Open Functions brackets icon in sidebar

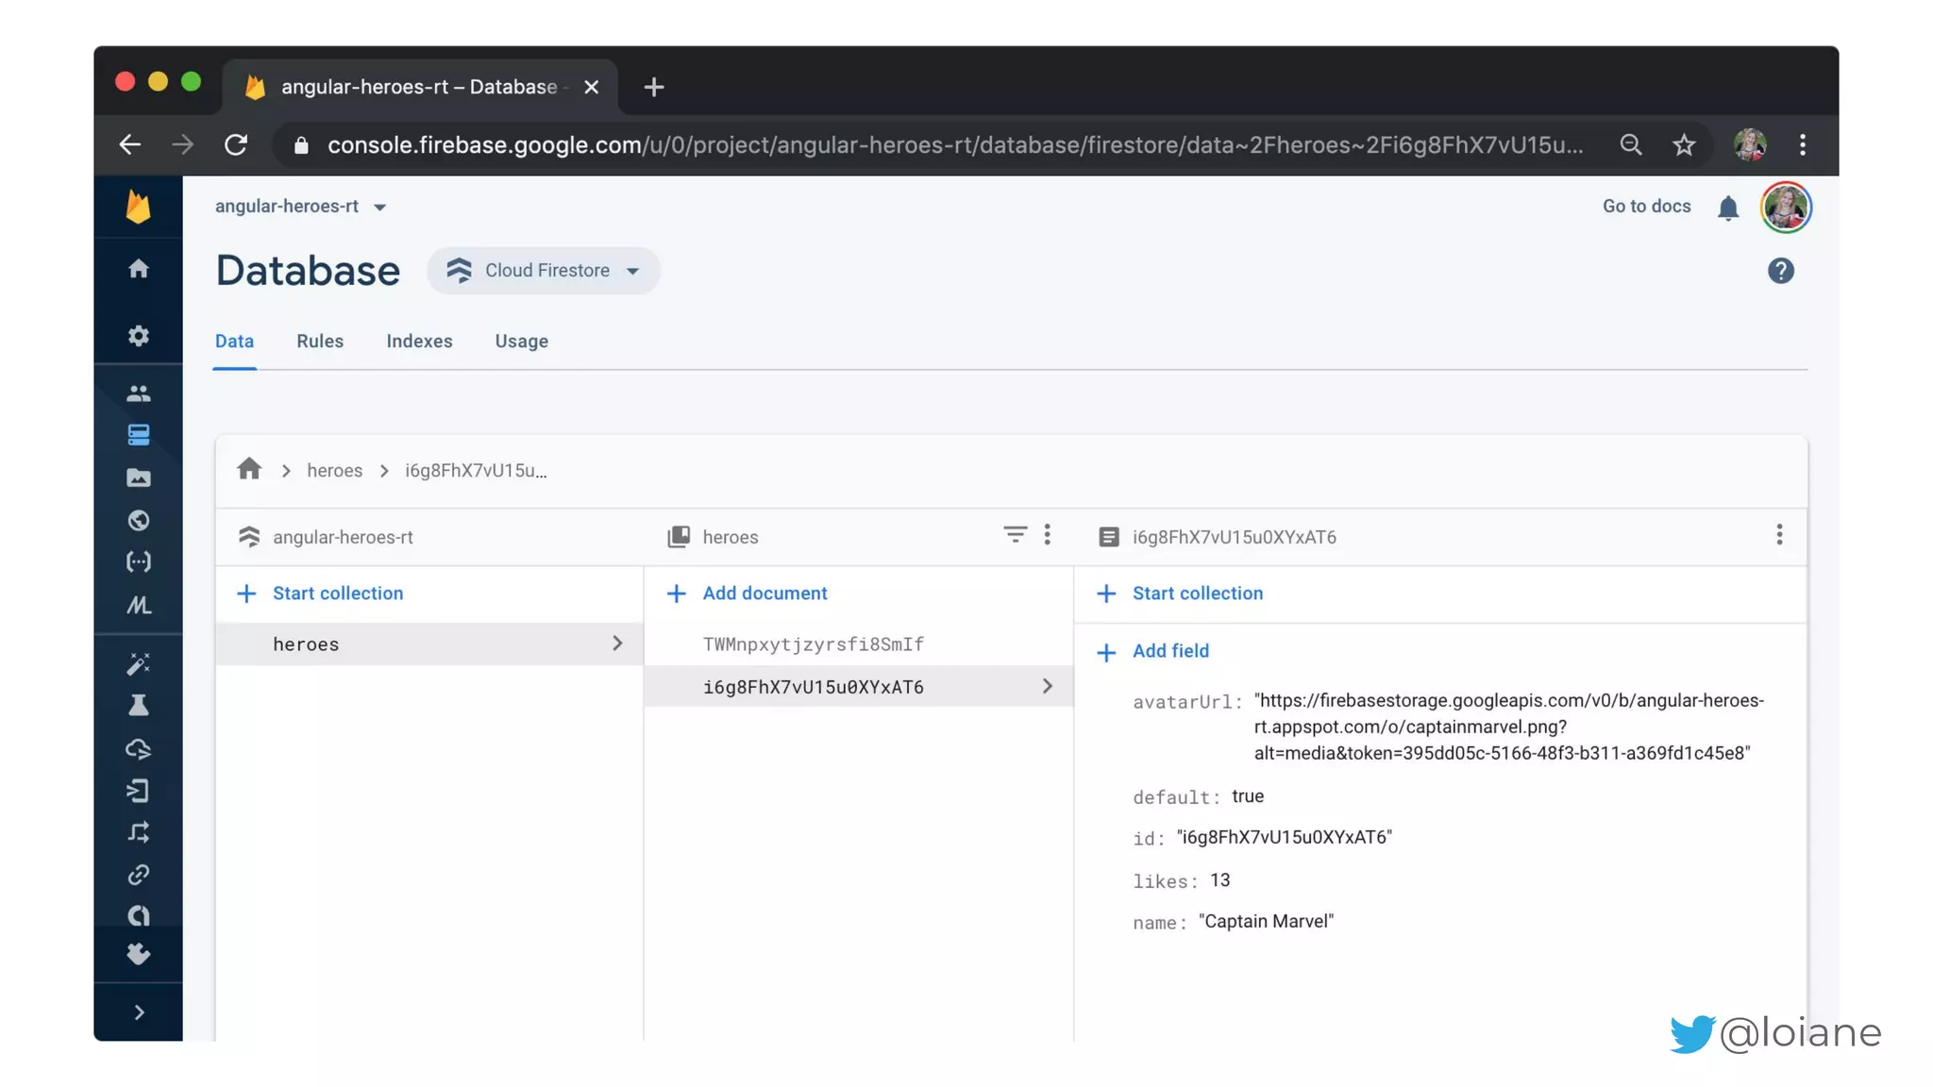(139, 562)
